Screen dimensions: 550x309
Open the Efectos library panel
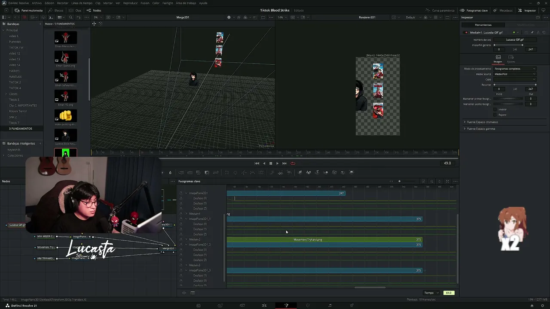tap(56, 10)
